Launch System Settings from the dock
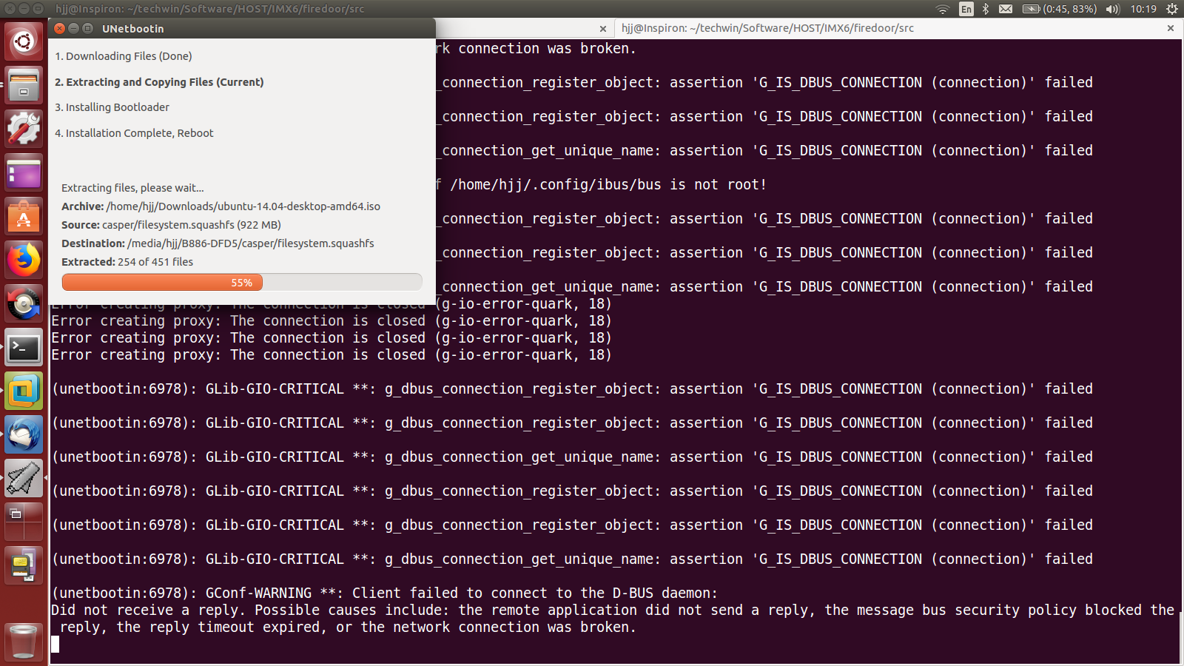The width and height of the screenshot is (1184, 666). [24, 129]
